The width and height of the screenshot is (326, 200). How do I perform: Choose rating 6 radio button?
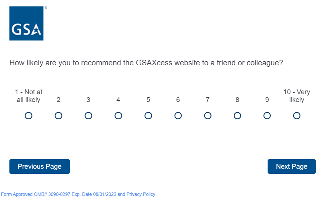tap(178, 116)
